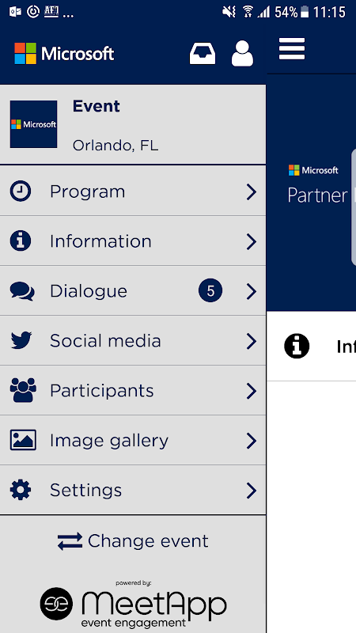Tap the hamburger menu icon
This screenshot has height=633, width=356.
click(292, 49)
